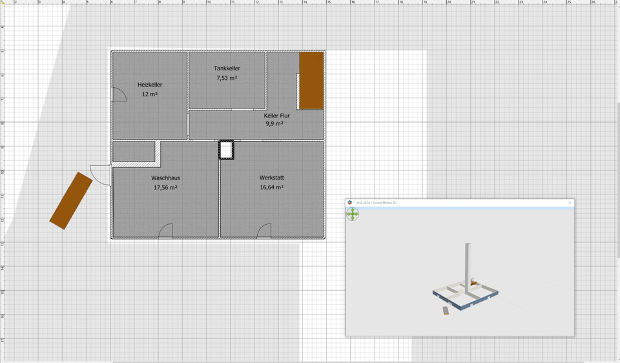The height and width of the screenshot is (363, 620).
Task: Select the Waschhaus room label
Action: click(165, 178)
